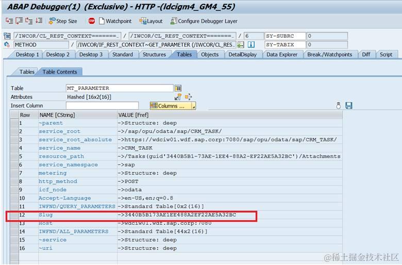Switch to the Script tab

[x=386, y=55]
